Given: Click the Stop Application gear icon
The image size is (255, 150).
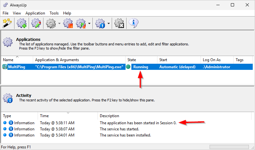Looking at the screenshot, I should pos(68,23).
